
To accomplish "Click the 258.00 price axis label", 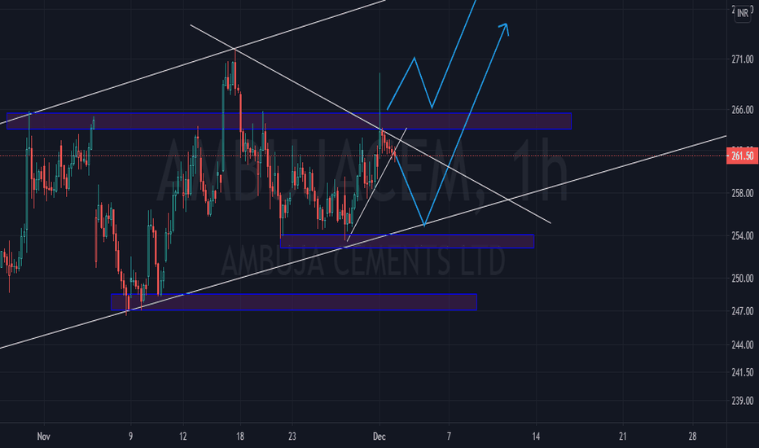I will (x=742, y=193).
